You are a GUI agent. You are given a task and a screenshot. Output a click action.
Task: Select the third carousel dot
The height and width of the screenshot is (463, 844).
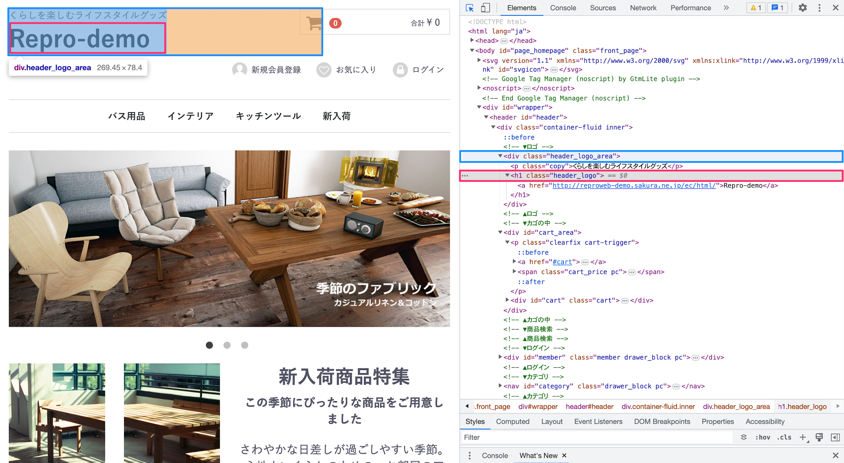pos(245,345)
